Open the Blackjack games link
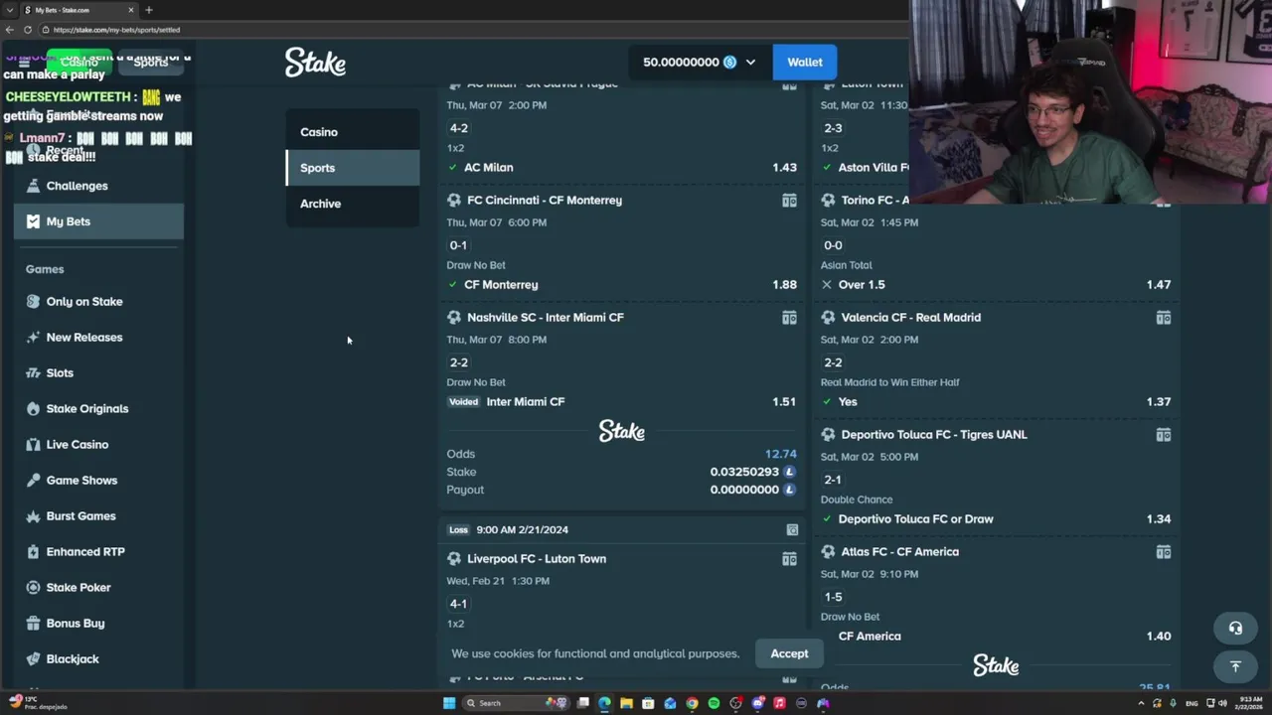The width and height of the screenshot is (1272, 715). point(73,659)
